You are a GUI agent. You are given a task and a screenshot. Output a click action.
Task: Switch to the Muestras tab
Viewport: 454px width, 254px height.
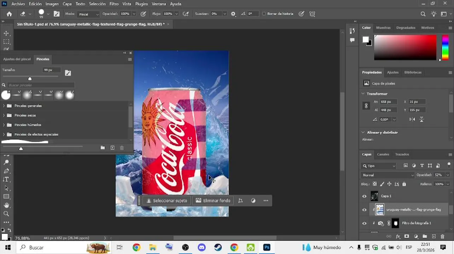(x=383, y=28)
